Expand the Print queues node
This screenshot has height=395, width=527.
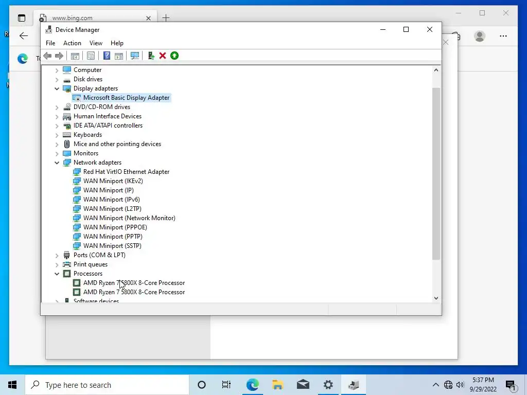pos(57,265)
